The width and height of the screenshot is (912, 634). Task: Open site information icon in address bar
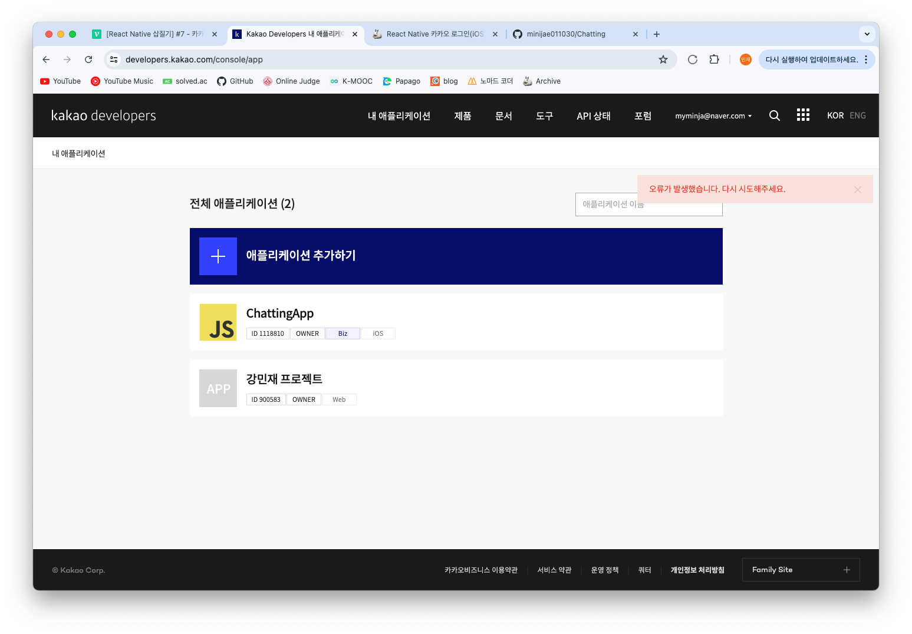point(114,60)
